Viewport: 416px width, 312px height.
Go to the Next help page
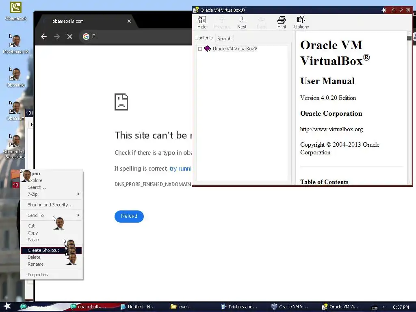coord(242,22)
